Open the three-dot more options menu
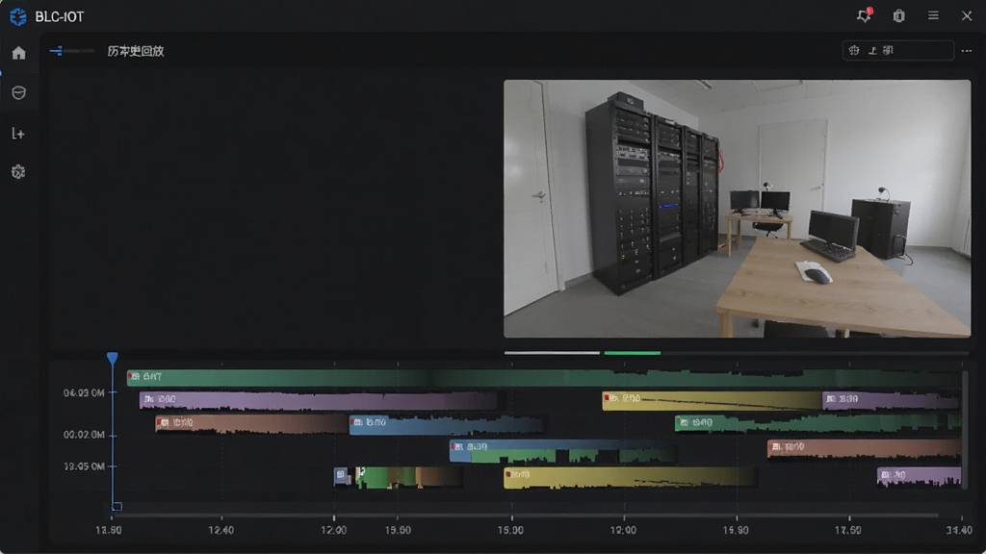This screenshot has width=986, height=554. [x=967, y=51]
